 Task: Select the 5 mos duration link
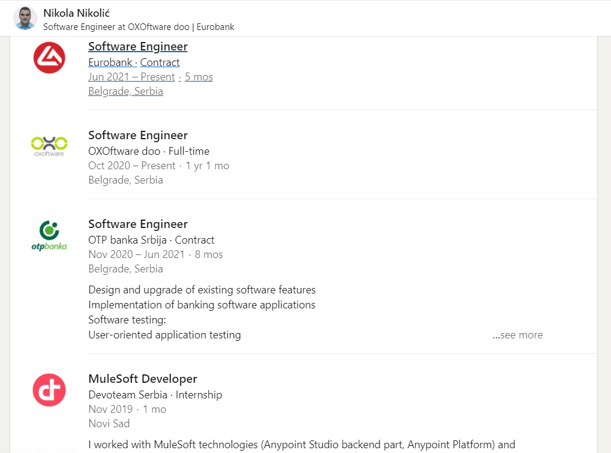coord(199,77)
